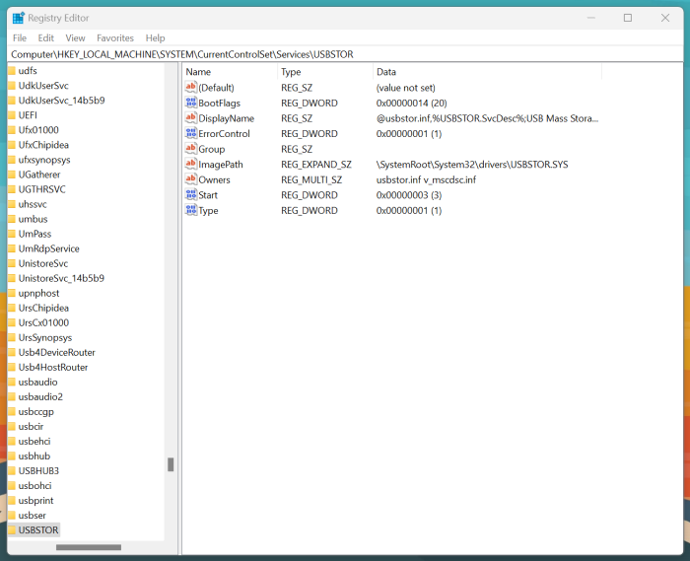Click the usbaudio folder icon

click(x=12, y=382)
